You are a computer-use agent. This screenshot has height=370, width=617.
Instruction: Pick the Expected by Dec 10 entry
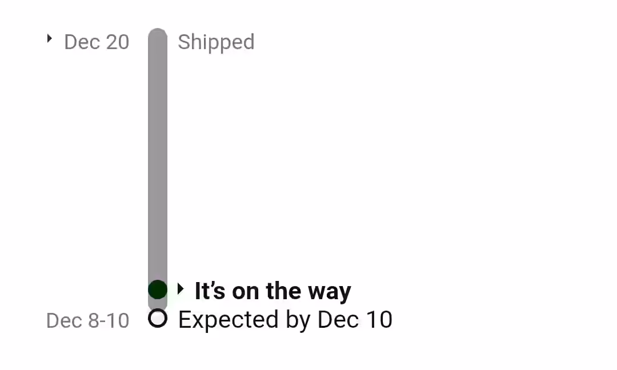285,320
